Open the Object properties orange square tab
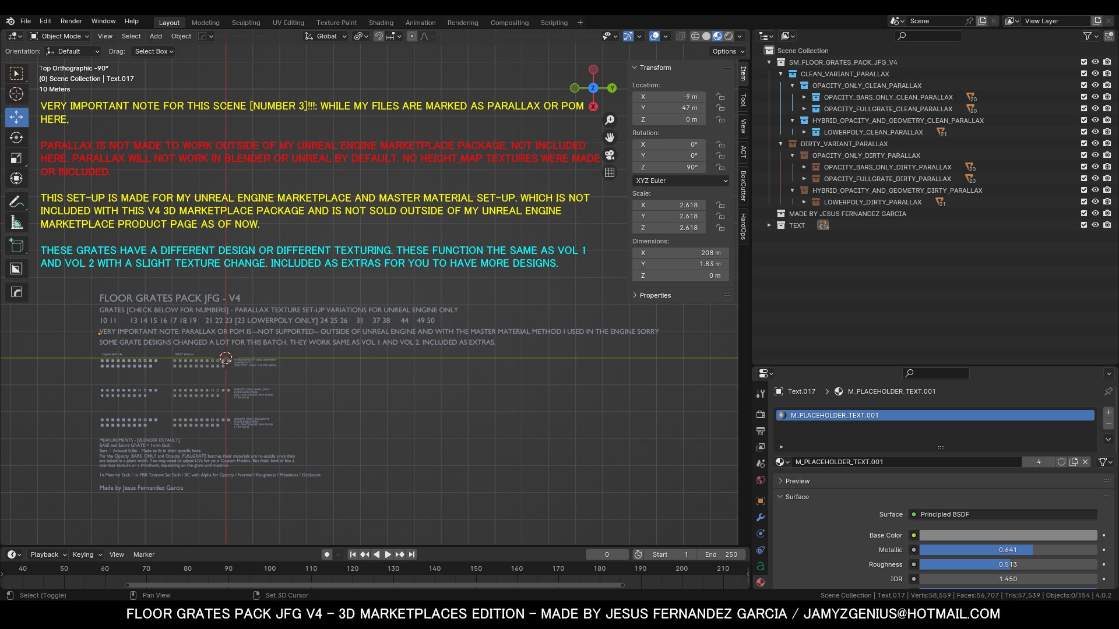The height and width of the screenshot is (629, 1119). point(761,501)
